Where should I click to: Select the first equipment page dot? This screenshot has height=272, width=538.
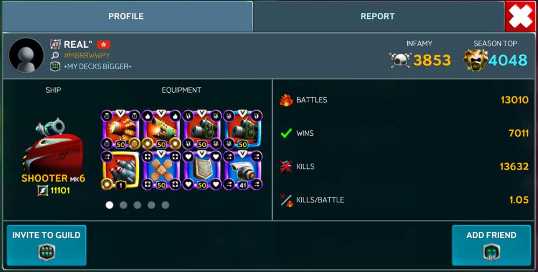109,205
